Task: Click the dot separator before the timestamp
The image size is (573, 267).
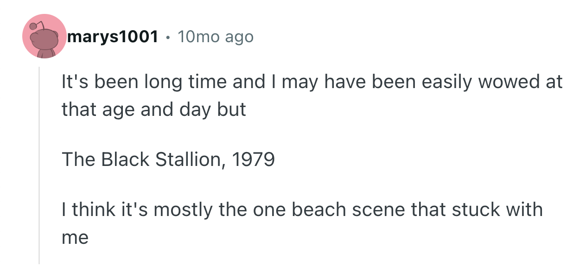Action: (x=168, y=37)
